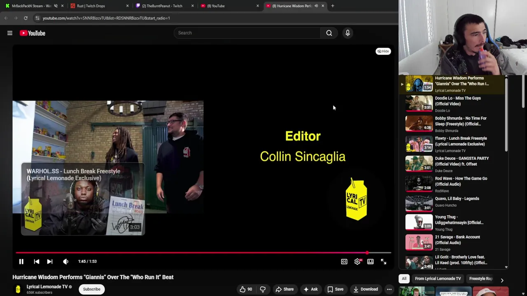Open the Ask AI button

[x=310, y=289]
